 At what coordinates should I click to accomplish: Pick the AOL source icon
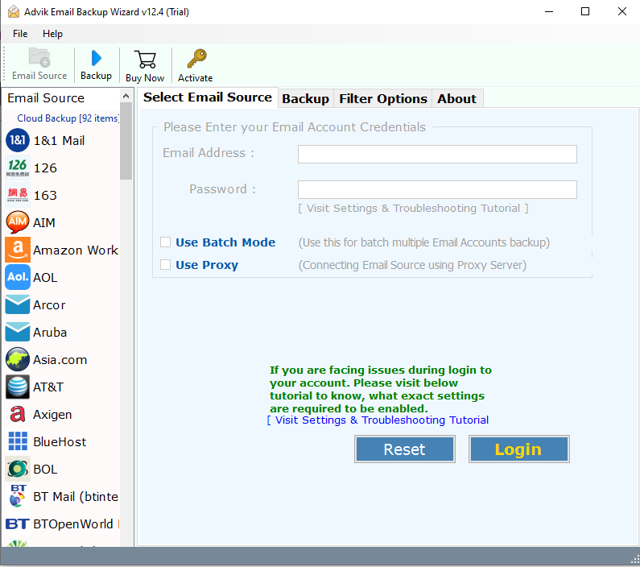tap(18, 277)
